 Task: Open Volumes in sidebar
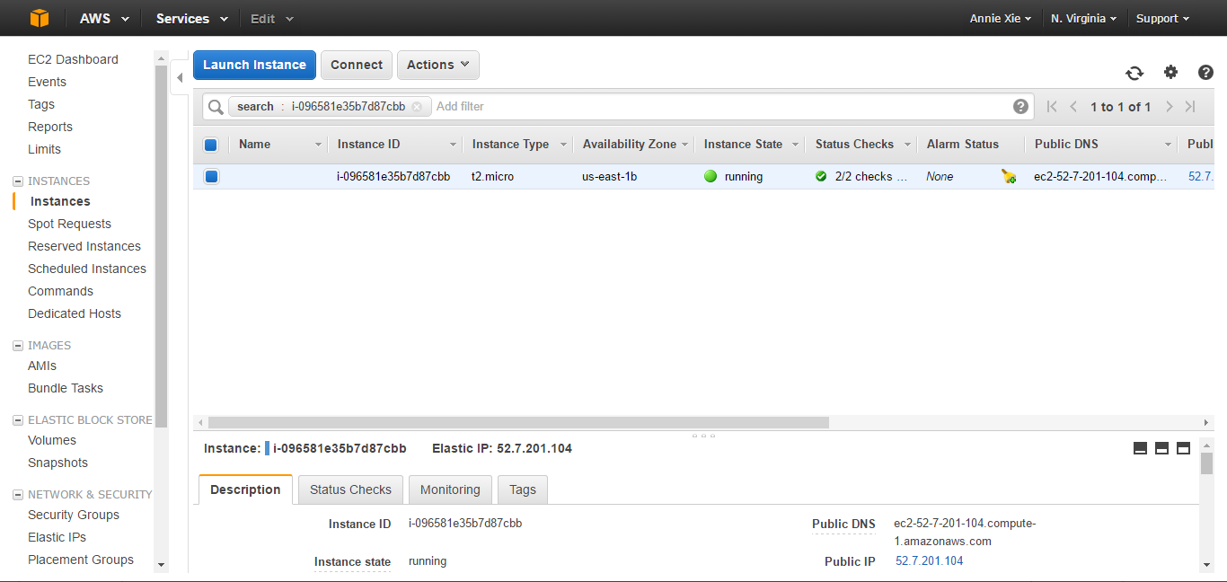(x=52, y=440)
